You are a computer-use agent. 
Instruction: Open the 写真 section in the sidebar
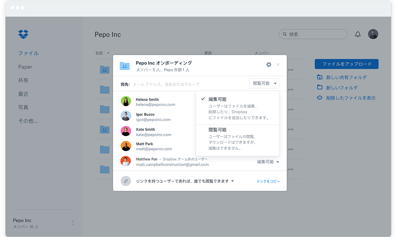[x=24, y=107]
